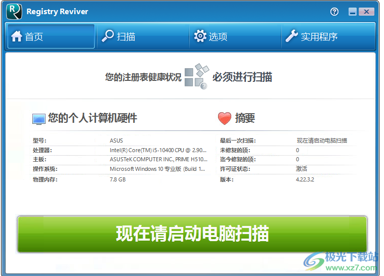Viewport: 384px width, 276px height.
Task: Click the 主板: label
Action: tap(39, 159)
